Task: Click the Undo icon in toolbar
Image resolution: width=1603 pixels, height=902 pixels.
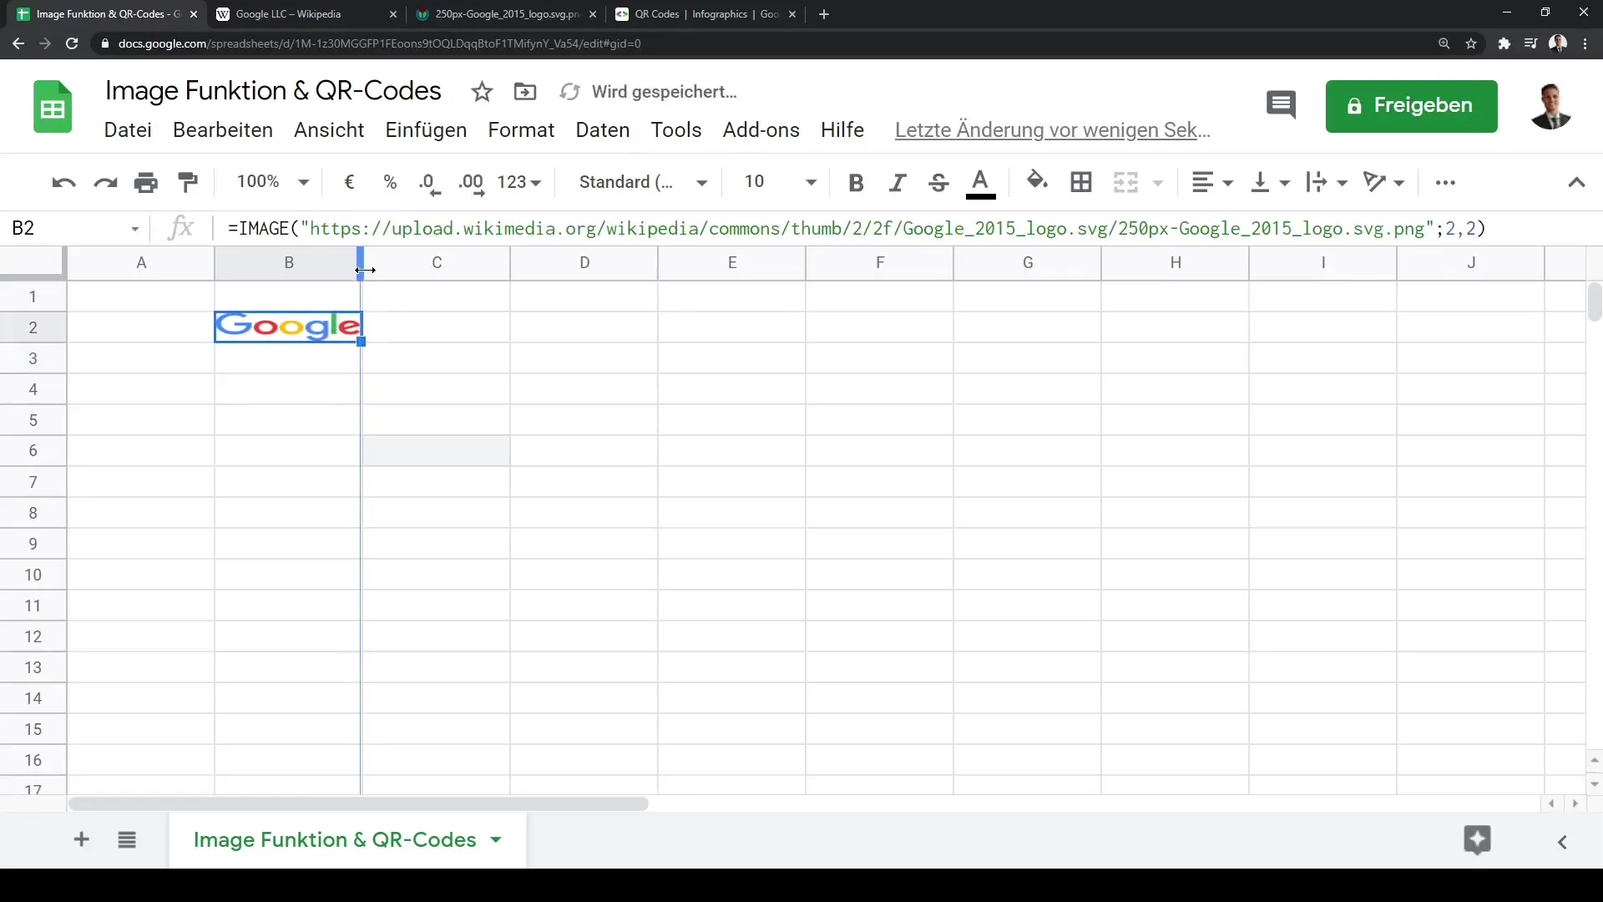Action: (63, 182)
